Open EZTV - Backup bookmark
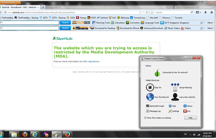 pos(57,18)
